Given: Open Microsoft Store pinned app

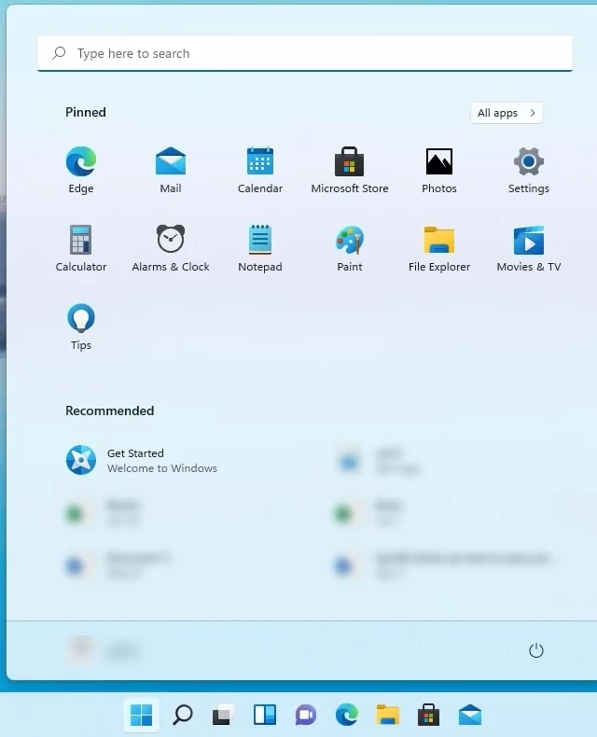Looking at the screenshot, I should [x=350, y=170].
